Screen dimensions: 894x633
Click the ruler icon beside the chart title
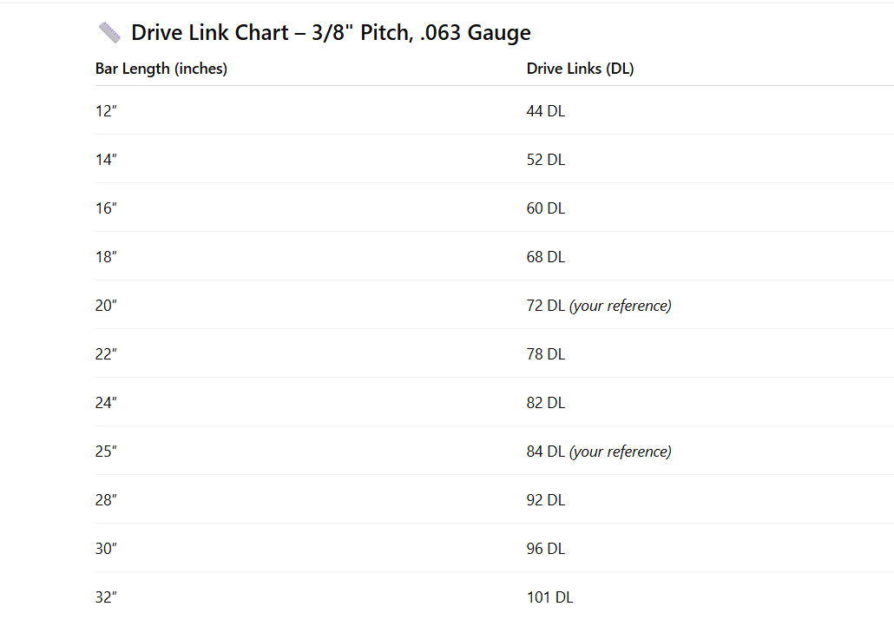click(x=109, y=33)
